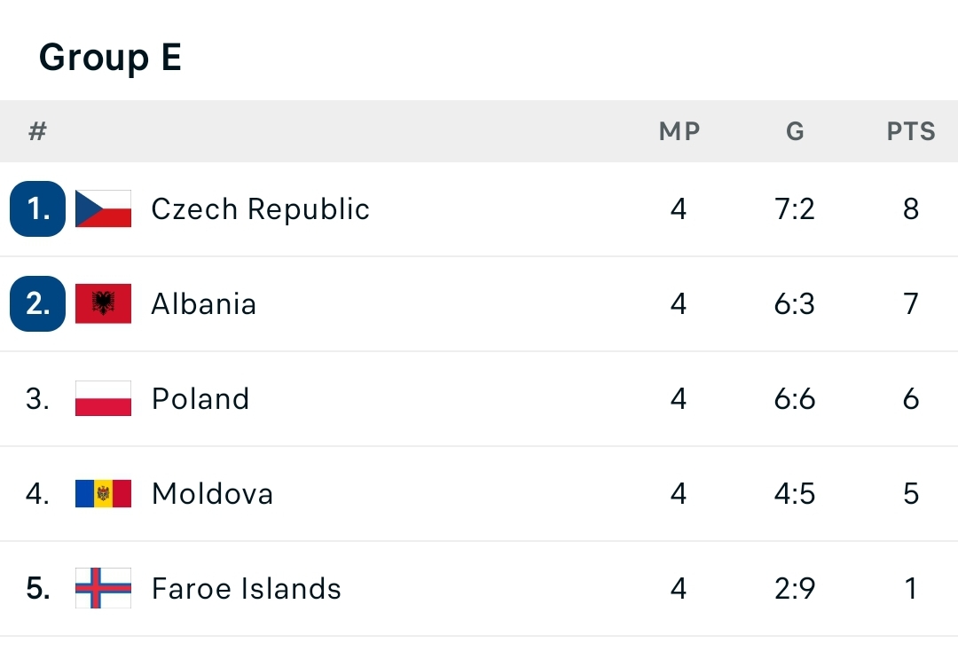This screenshot has height=667, width=958.
Task: Click the Czech Republic flag icon
Action: tap(103, 209)
